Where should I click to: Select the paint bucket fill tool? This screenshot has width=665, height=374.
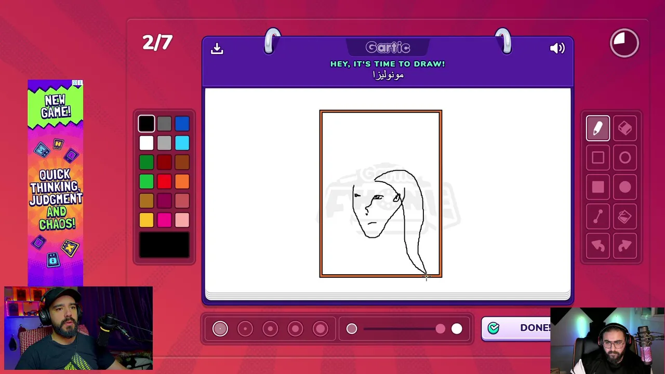625,217
